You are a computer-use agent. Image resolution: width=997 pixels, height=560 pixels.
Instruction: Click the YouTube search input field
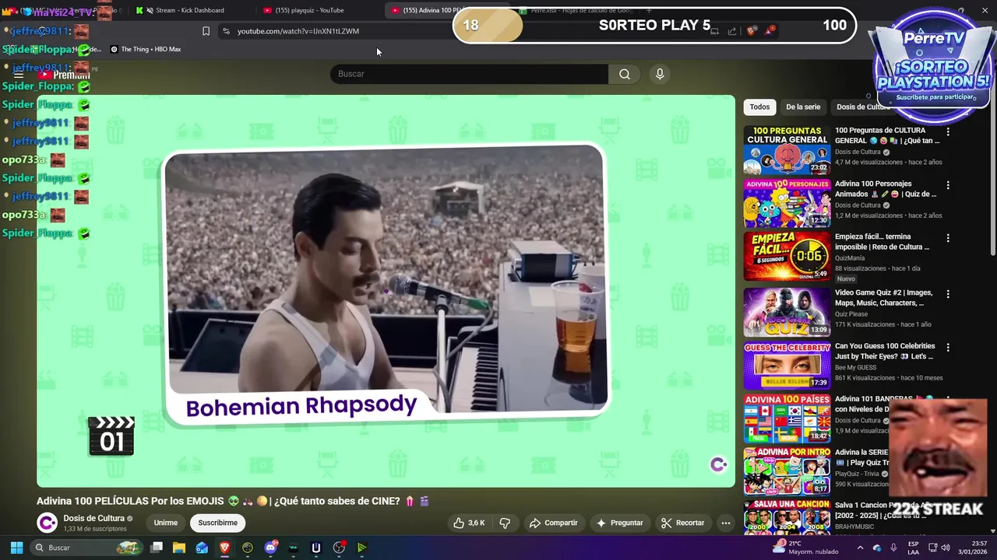(x=470, y=74)
